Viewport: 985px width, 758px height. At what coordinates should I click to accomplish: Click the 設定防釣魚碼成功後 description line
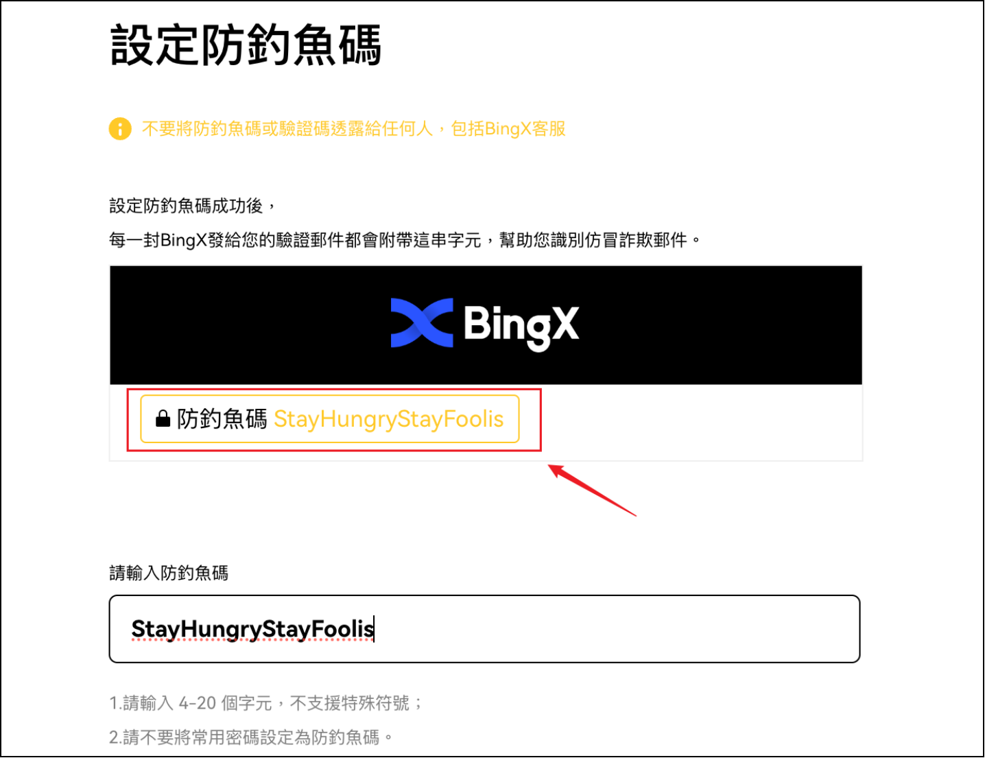[x=193, y=205]
